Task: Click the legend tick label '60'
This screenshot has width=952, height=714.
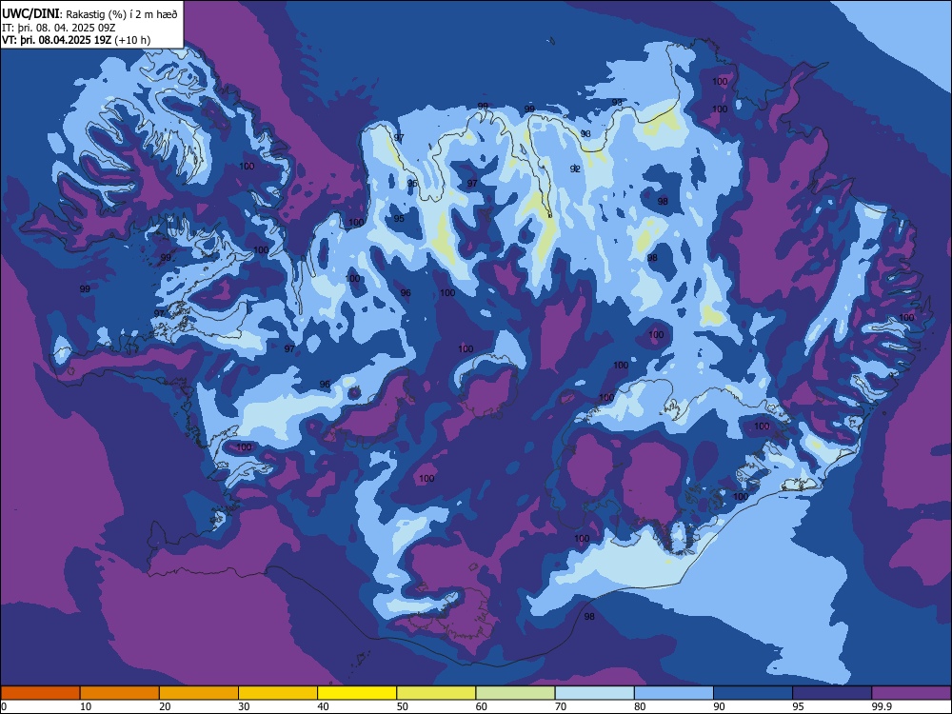Action: [x=482, y=706]
